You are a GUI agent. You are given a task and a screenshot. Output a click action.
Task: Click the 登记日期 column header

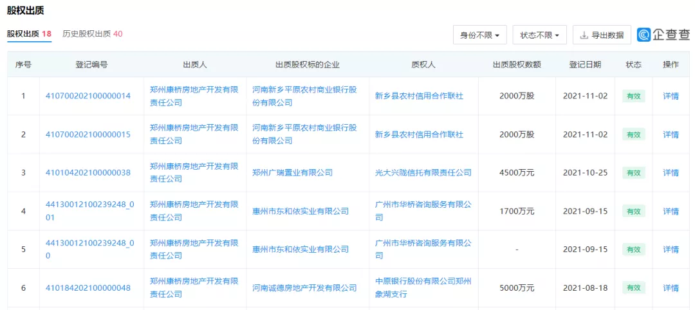click(585, 65)
